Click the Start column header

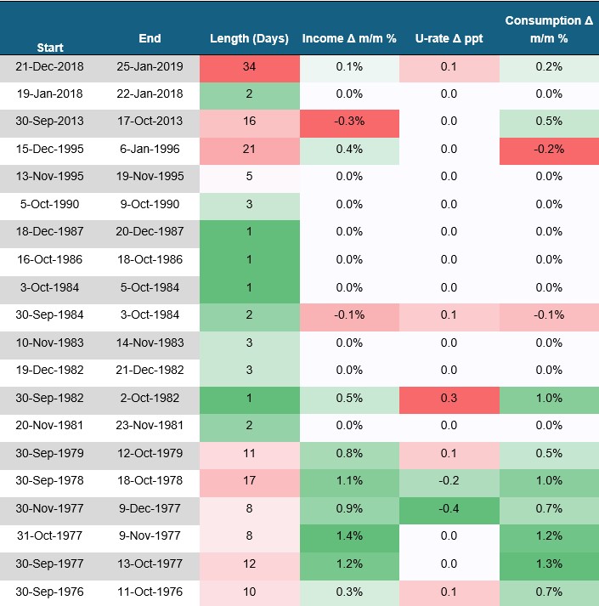pos(50,48)
